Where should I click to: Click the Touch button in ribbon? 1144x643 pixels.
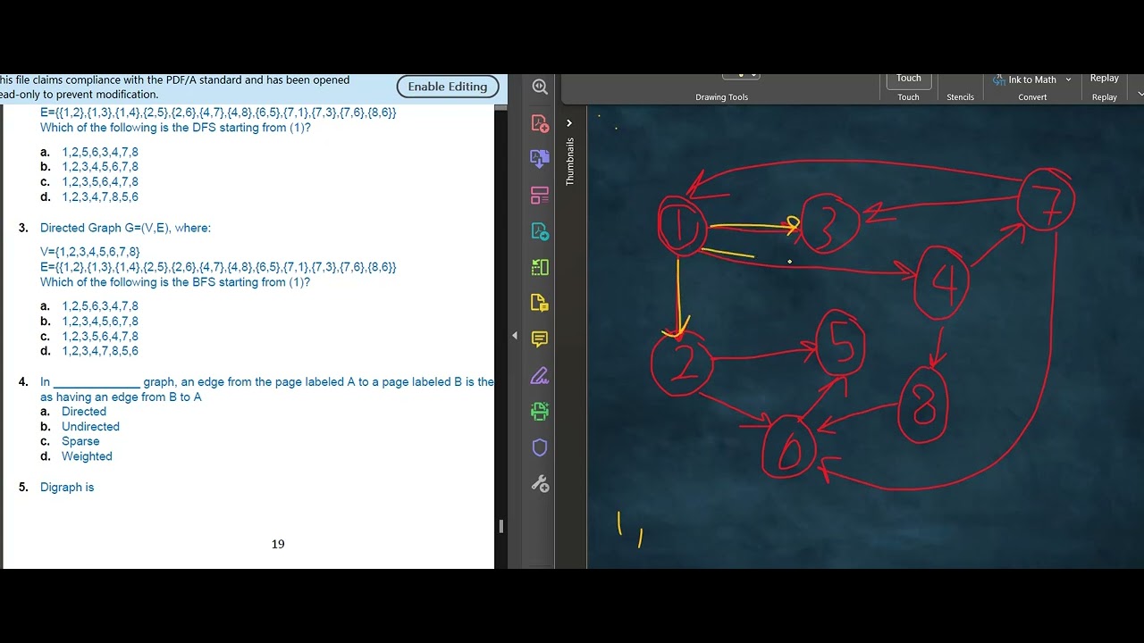pyautogui.click(x=909, y=81)
